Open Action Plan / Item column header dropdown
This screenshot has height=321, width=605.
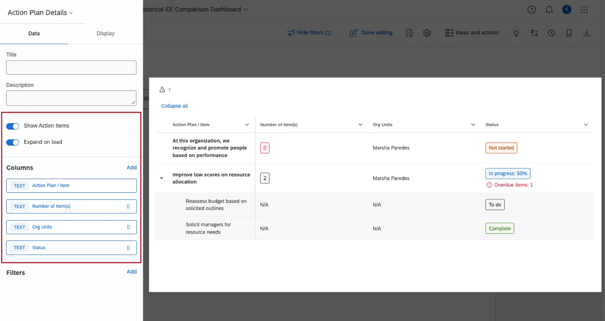pyautogui.click(x=247, y=125)
